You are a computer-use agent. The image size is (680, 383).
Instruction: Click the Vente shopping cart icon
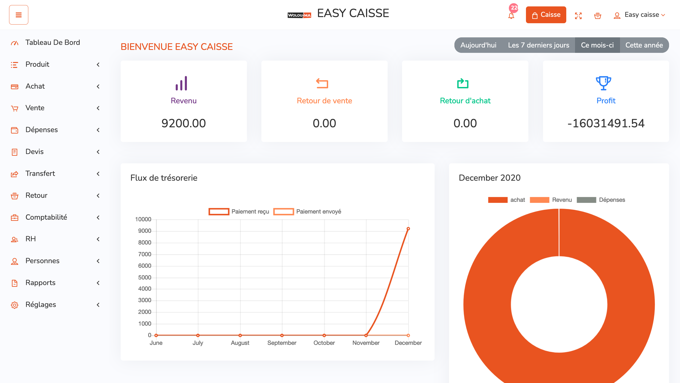[x=15, y=108]
